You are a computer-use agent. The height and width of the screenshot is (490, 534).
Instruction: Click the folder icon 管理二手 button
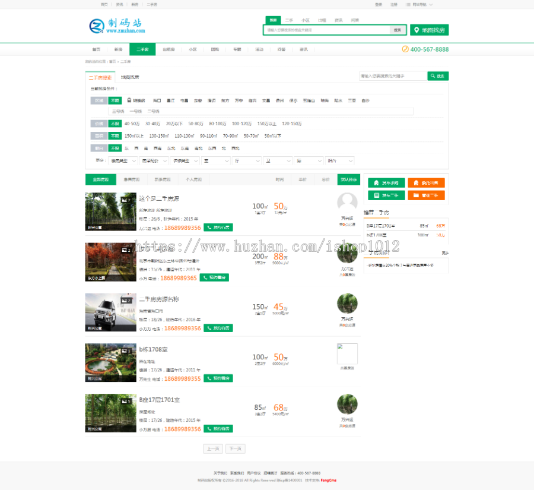click(415, 195)
